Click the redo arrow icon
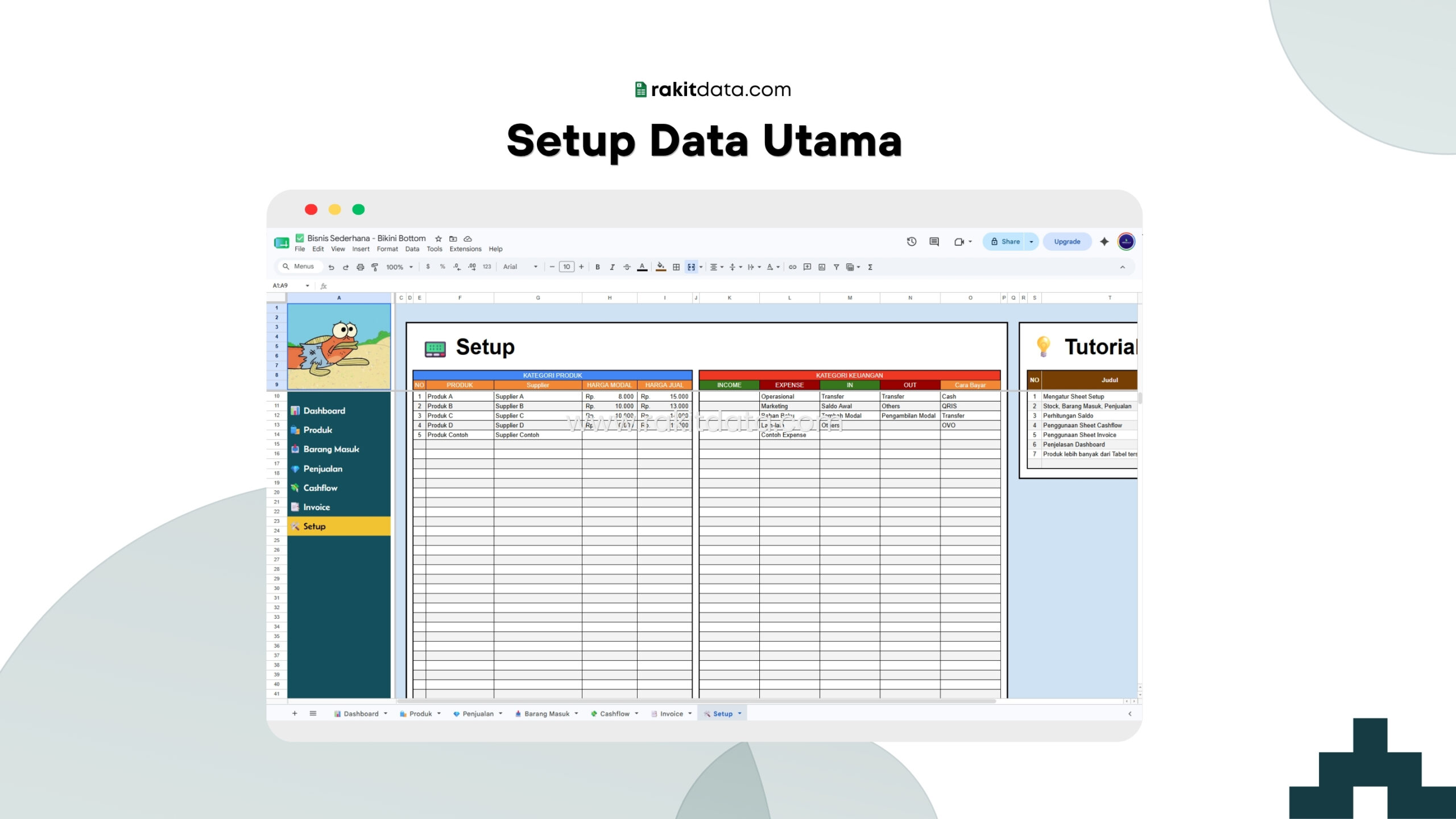This screenshot has height=819, width=1456. (x=345, y=267)
